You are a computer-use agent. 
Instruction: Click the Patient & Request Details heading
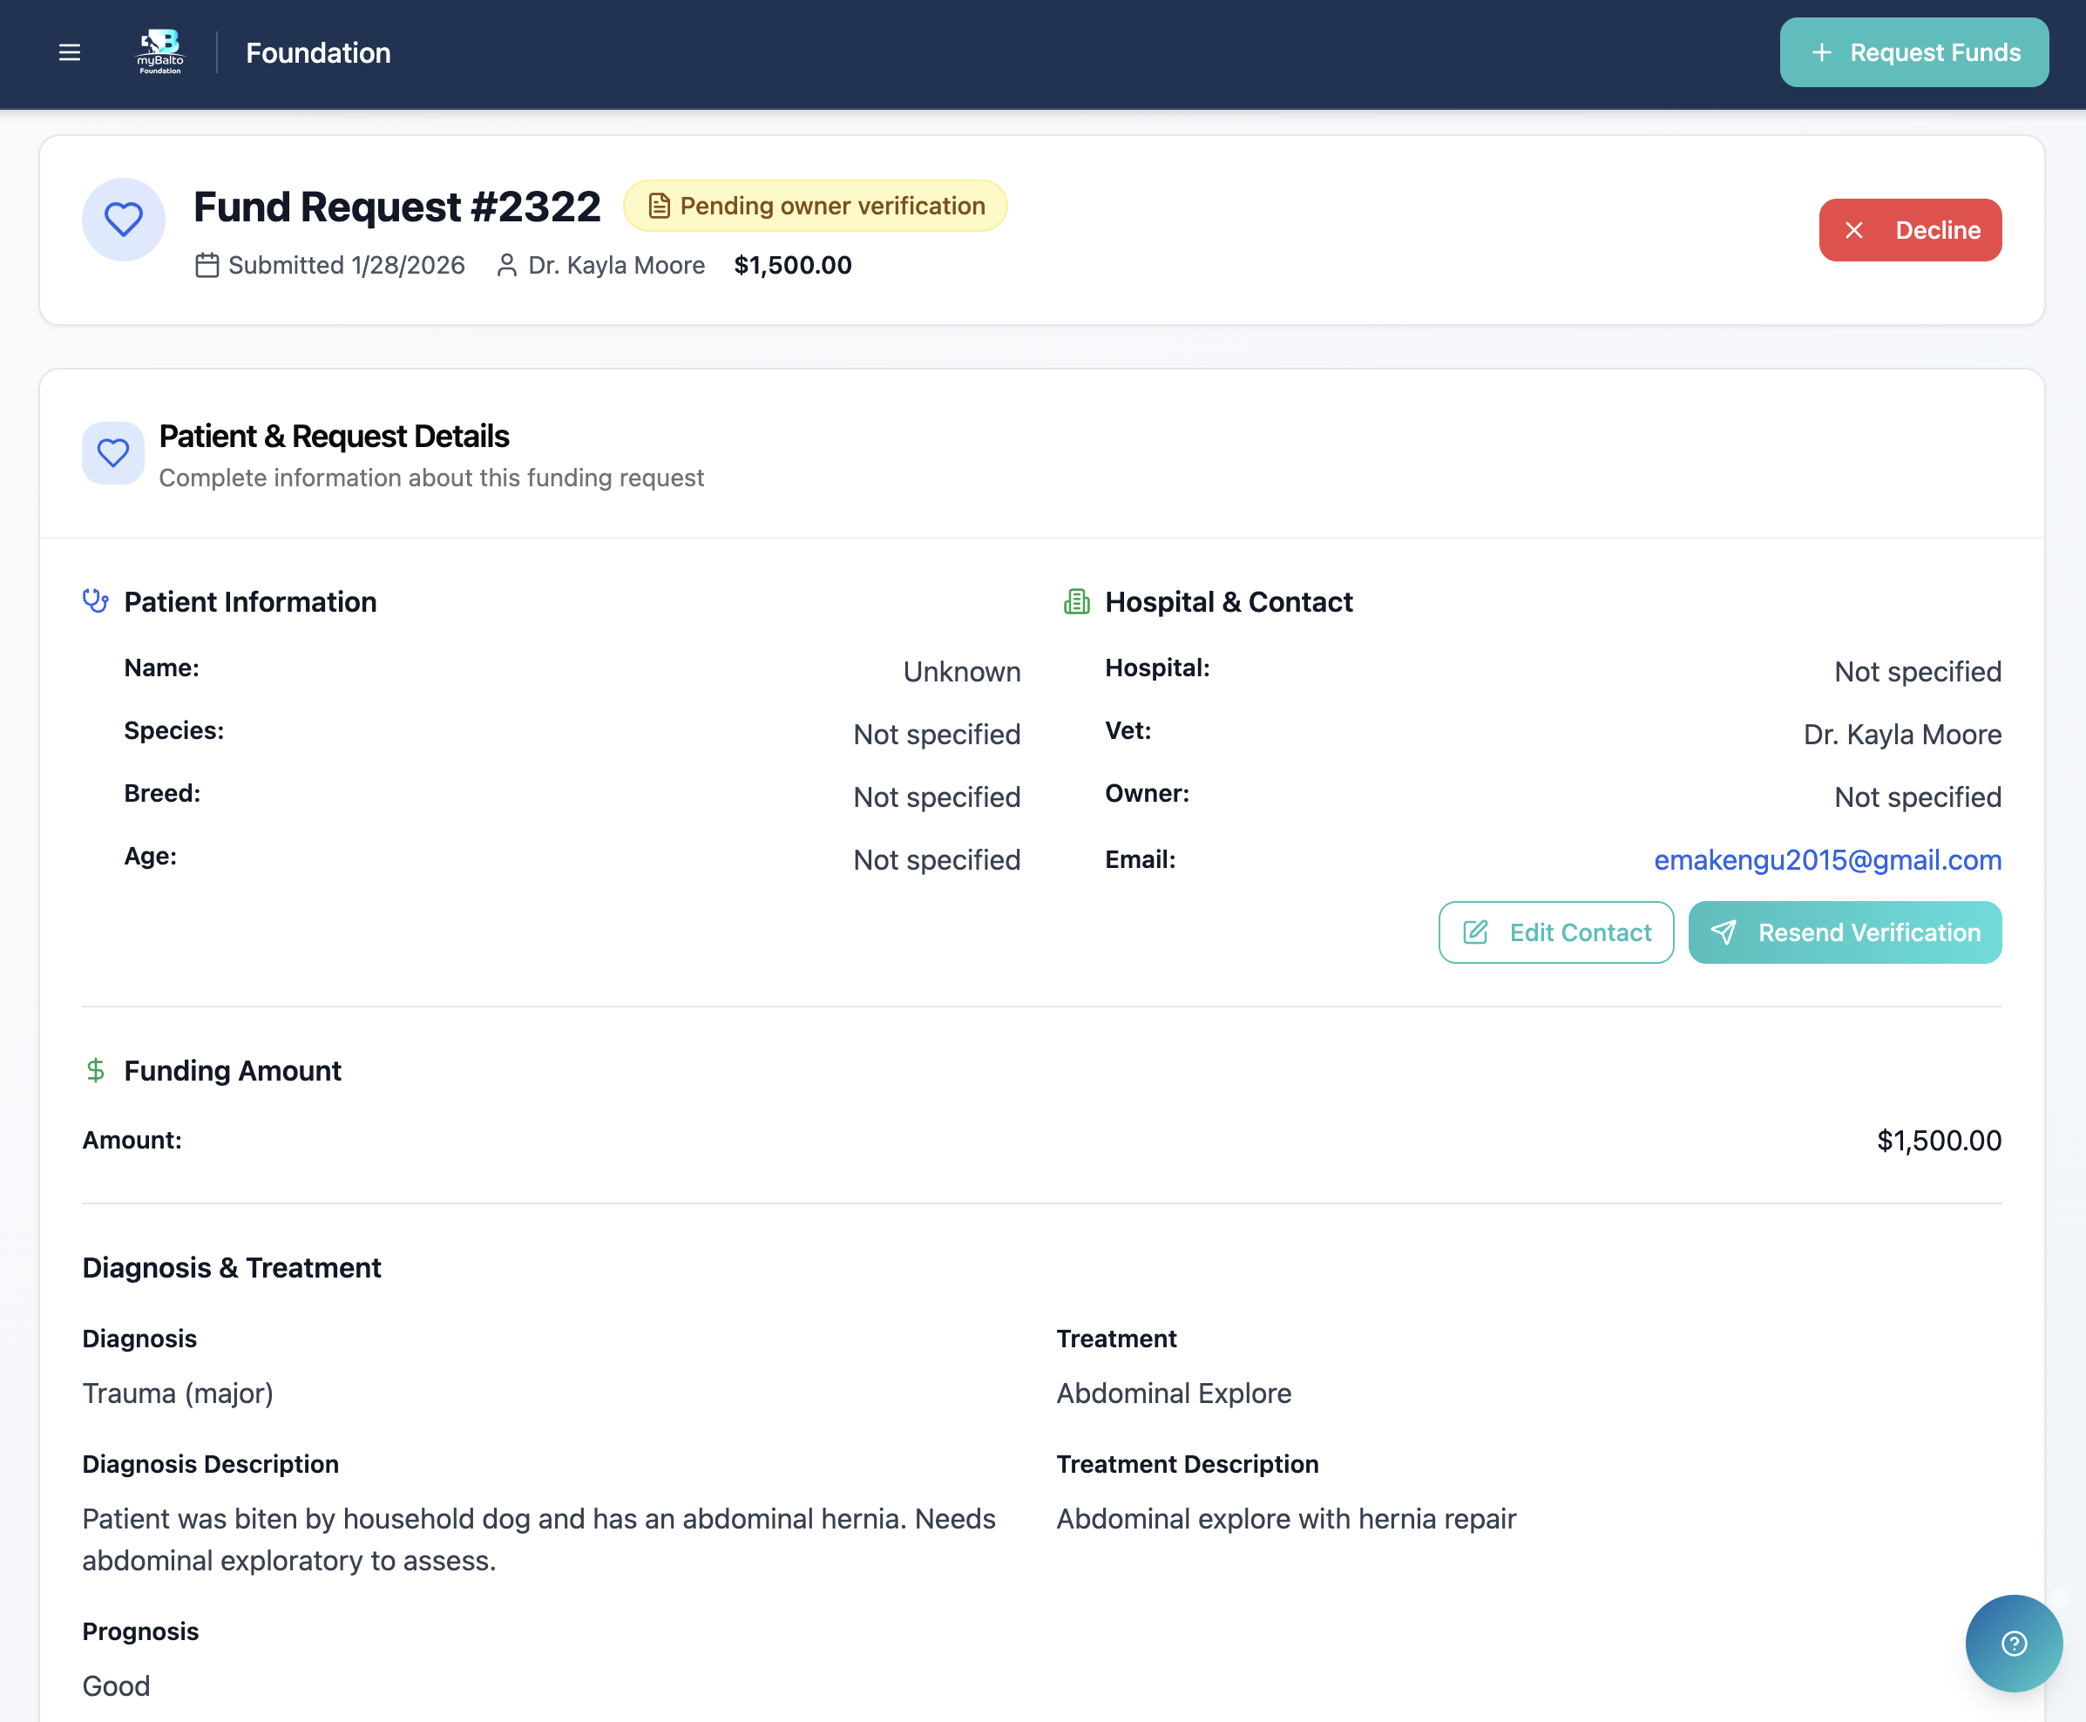[x=335, y=437]
